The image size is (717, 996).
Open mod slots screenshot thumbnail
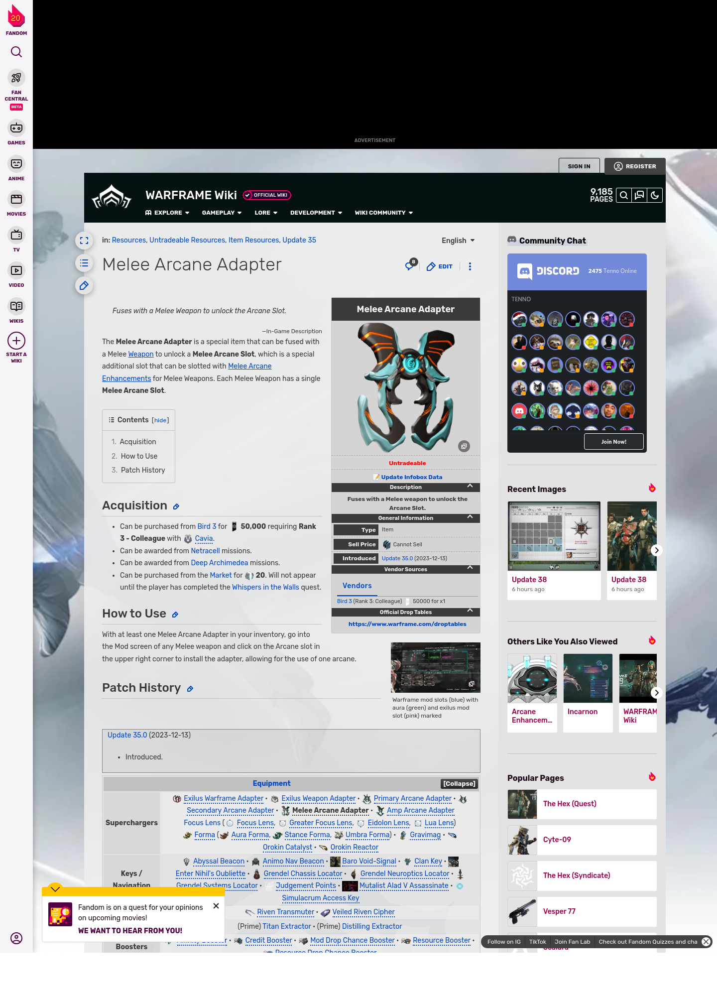(436, 668)
